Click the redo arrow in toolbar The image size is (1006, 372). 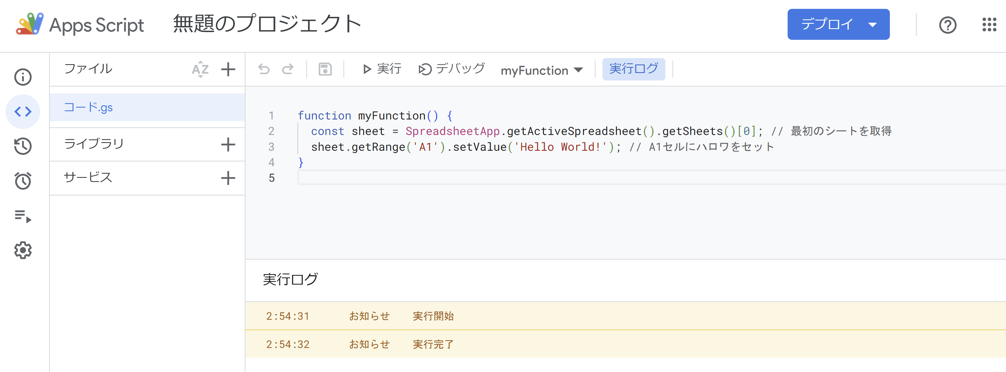(288, 69)
